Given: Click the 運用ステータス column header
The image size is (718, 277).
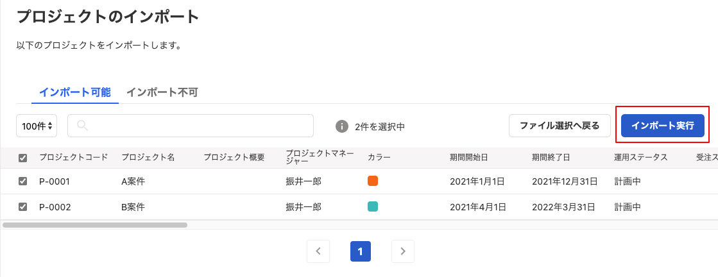Looking at the screenshot, I should pyautogui.click(x=640, y=158).
